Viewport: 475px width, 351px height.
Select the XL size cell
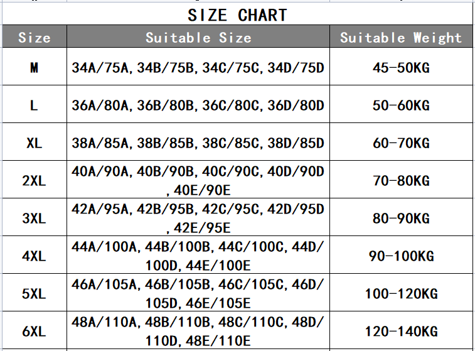[35, 143]
